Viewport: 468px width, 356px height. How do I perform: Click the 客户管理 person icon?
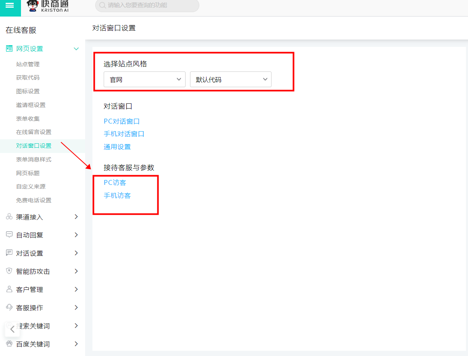pos(9,289)
